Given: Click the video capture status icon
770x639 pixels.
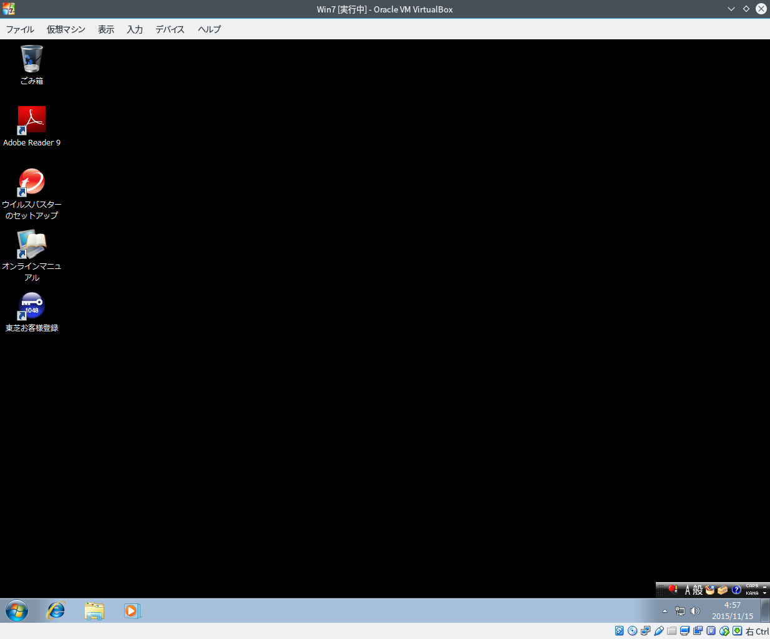Looking at the screenshot, I should pyautogui.click(x=698, y=631).
